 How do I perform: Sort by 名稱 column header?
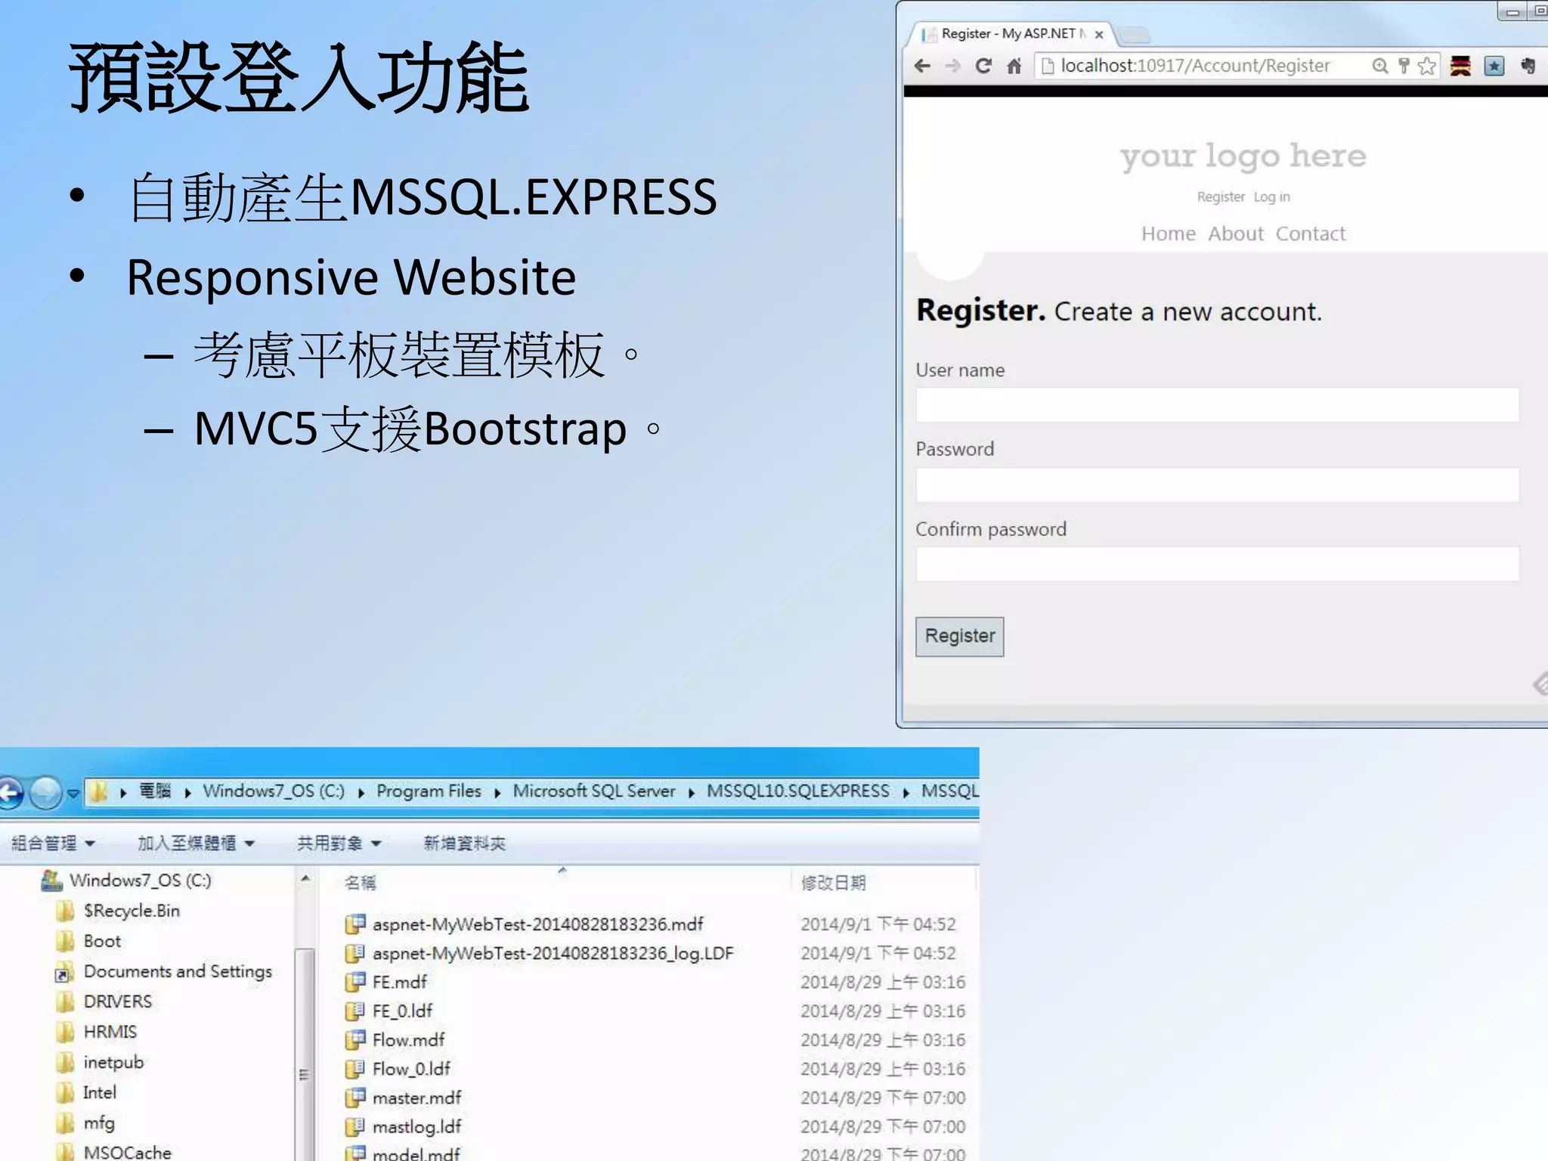click(361, 882)
